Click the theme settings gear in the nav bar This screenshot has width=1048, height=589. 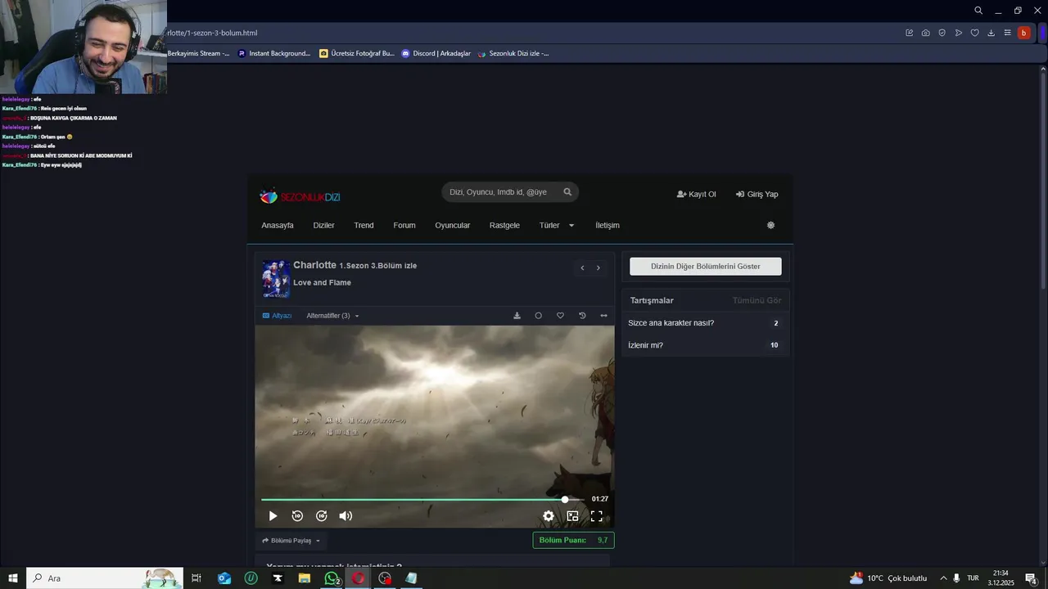click(x=770, y=225)
